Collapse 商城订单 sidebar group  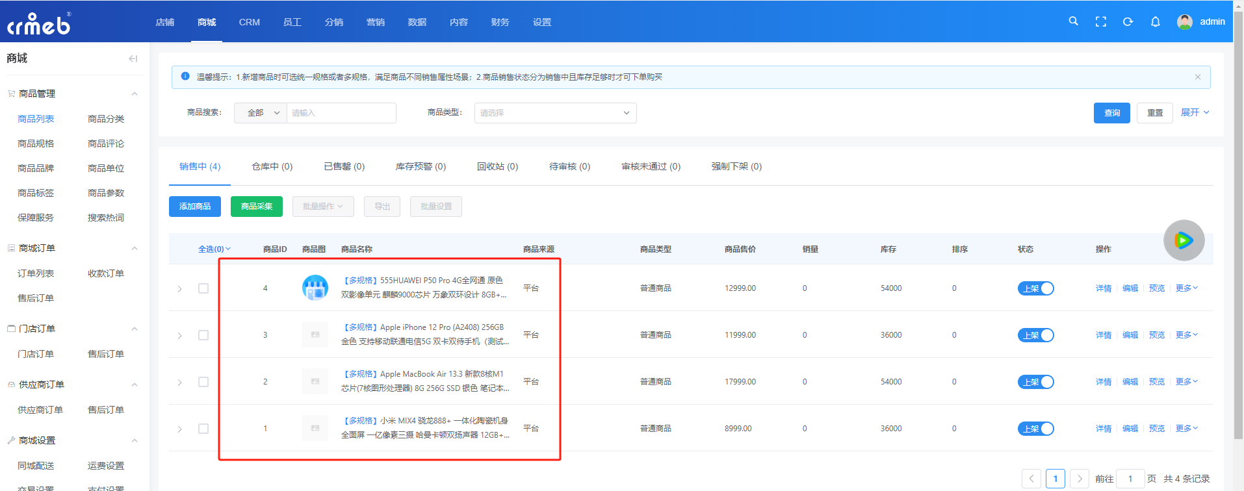point(135,248)
